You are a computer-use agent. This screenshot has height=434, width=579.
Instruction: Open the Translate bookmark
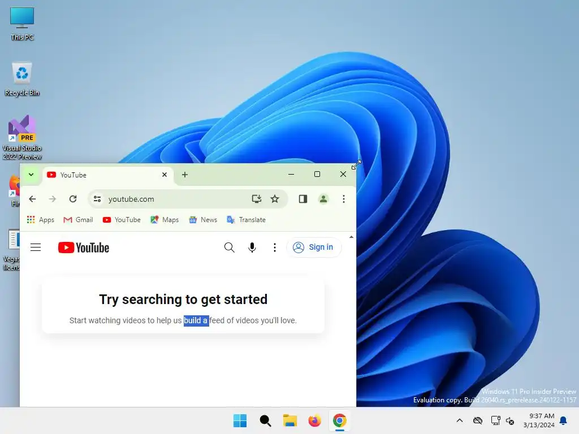pyautogui.click(x=246, y=220)
